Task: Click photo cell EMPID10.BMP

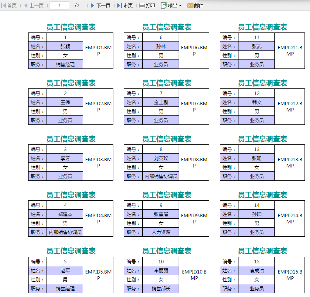Action: tap(194, 275)
